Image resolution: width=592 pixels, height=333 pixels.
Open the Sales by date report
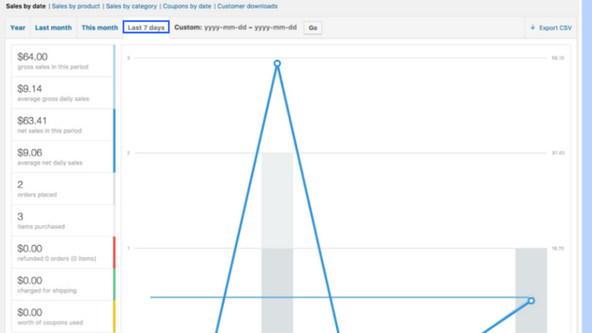tap(25, 6)
